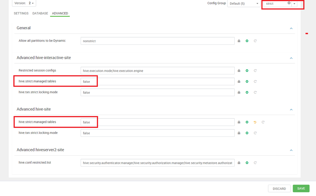Viewport: 316px width, 196px height.
Task: Click 'Restricted session configs' label
Action: [x=37, y=70]
